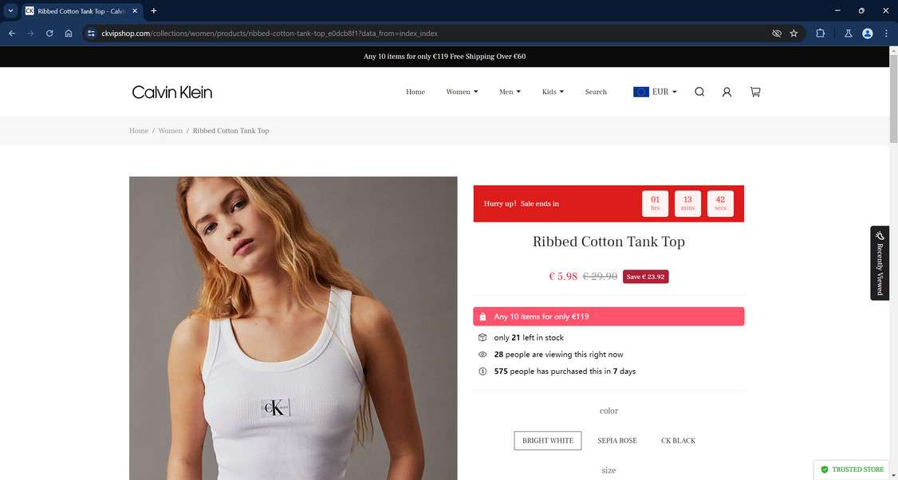Open the EUR currency selector

click(656, 92)
